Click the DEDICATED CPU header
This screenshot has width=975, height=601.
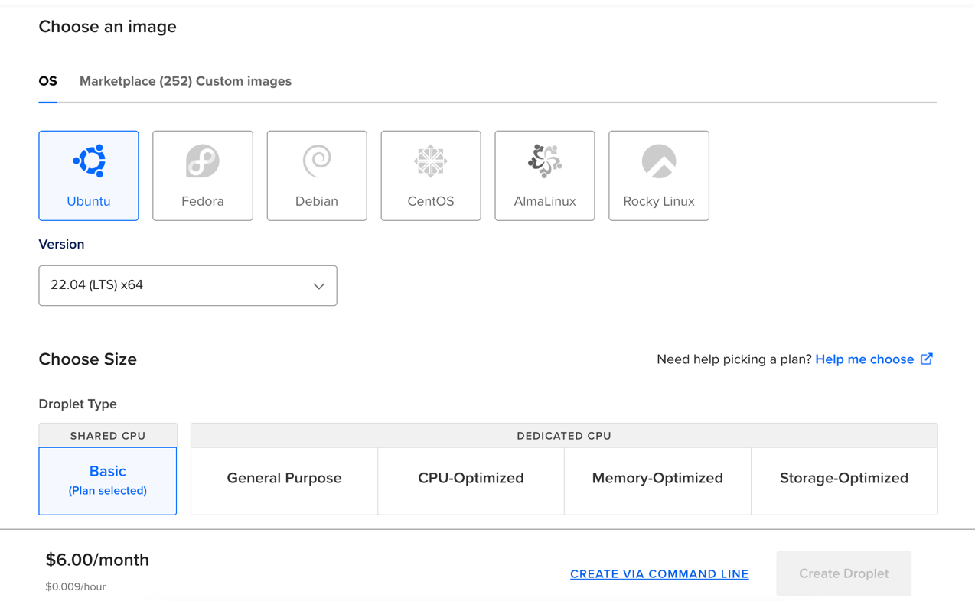[564, 436]
